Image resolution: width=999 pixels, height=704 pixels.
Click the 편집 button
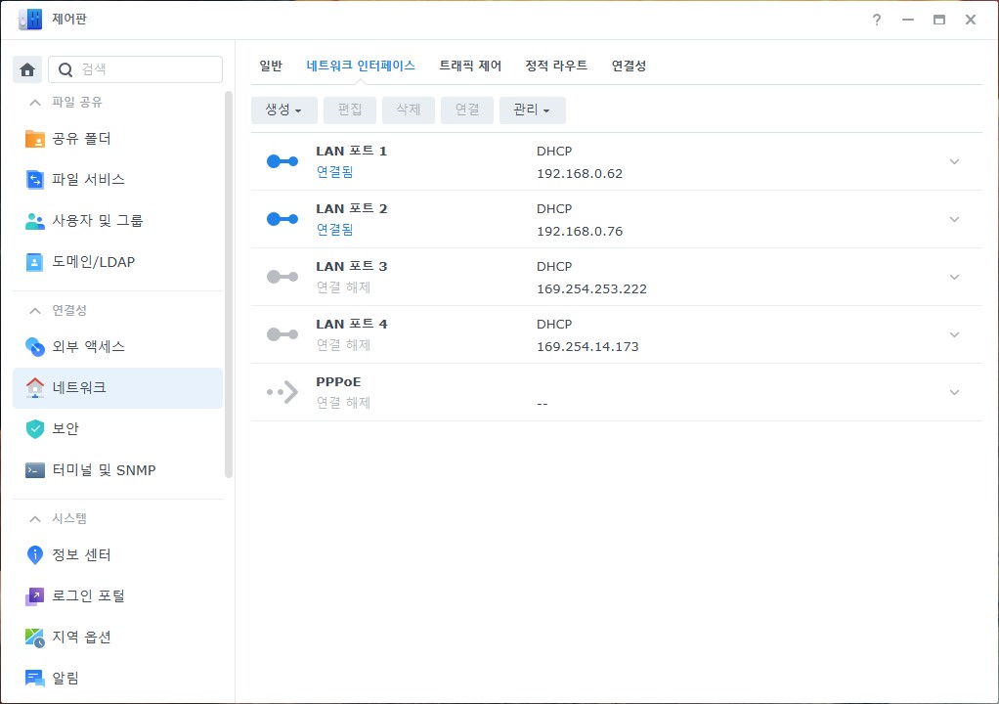(x=350, y=110)
